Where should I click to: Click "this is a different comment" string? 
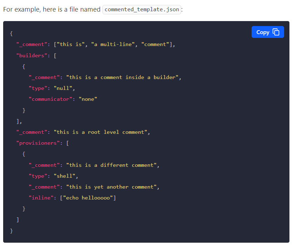[111, 165]
